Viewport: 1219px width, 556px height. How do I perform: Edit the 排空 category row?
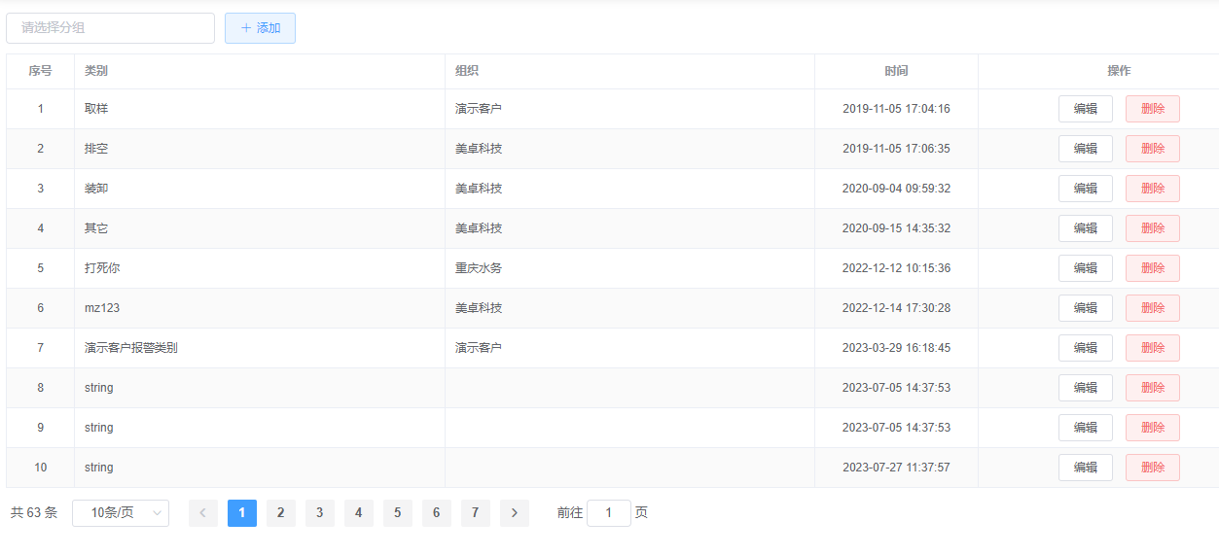click(1085, 149)
